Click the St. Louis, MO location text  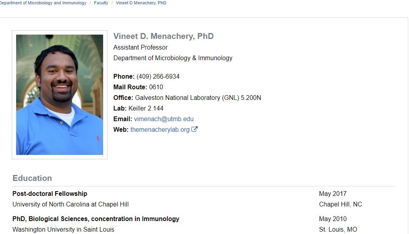(338, 229)
